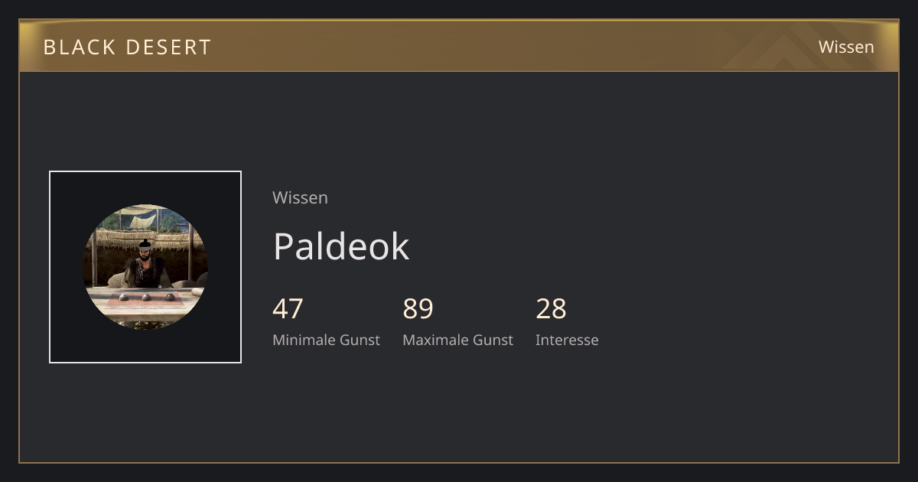Click the three bowls on the portrait table

[145, 297]
